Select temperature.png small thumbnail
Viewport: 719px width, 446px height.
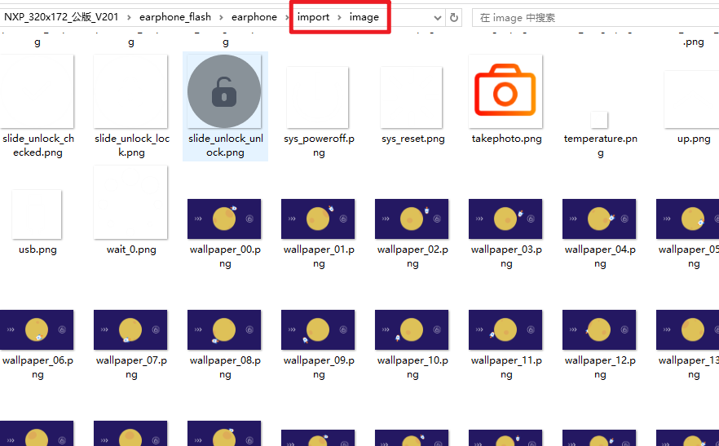(599, 120)
